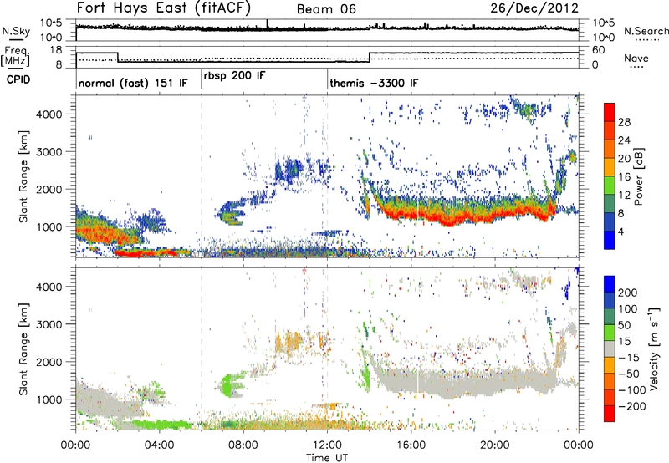Click the '12:00' time tick label

click(x=327, y=445)
